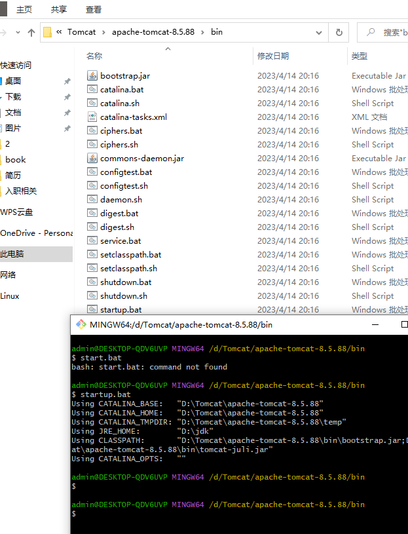Click the catalina.sh file icon
408x534 pixels.
tap(92, 103)
